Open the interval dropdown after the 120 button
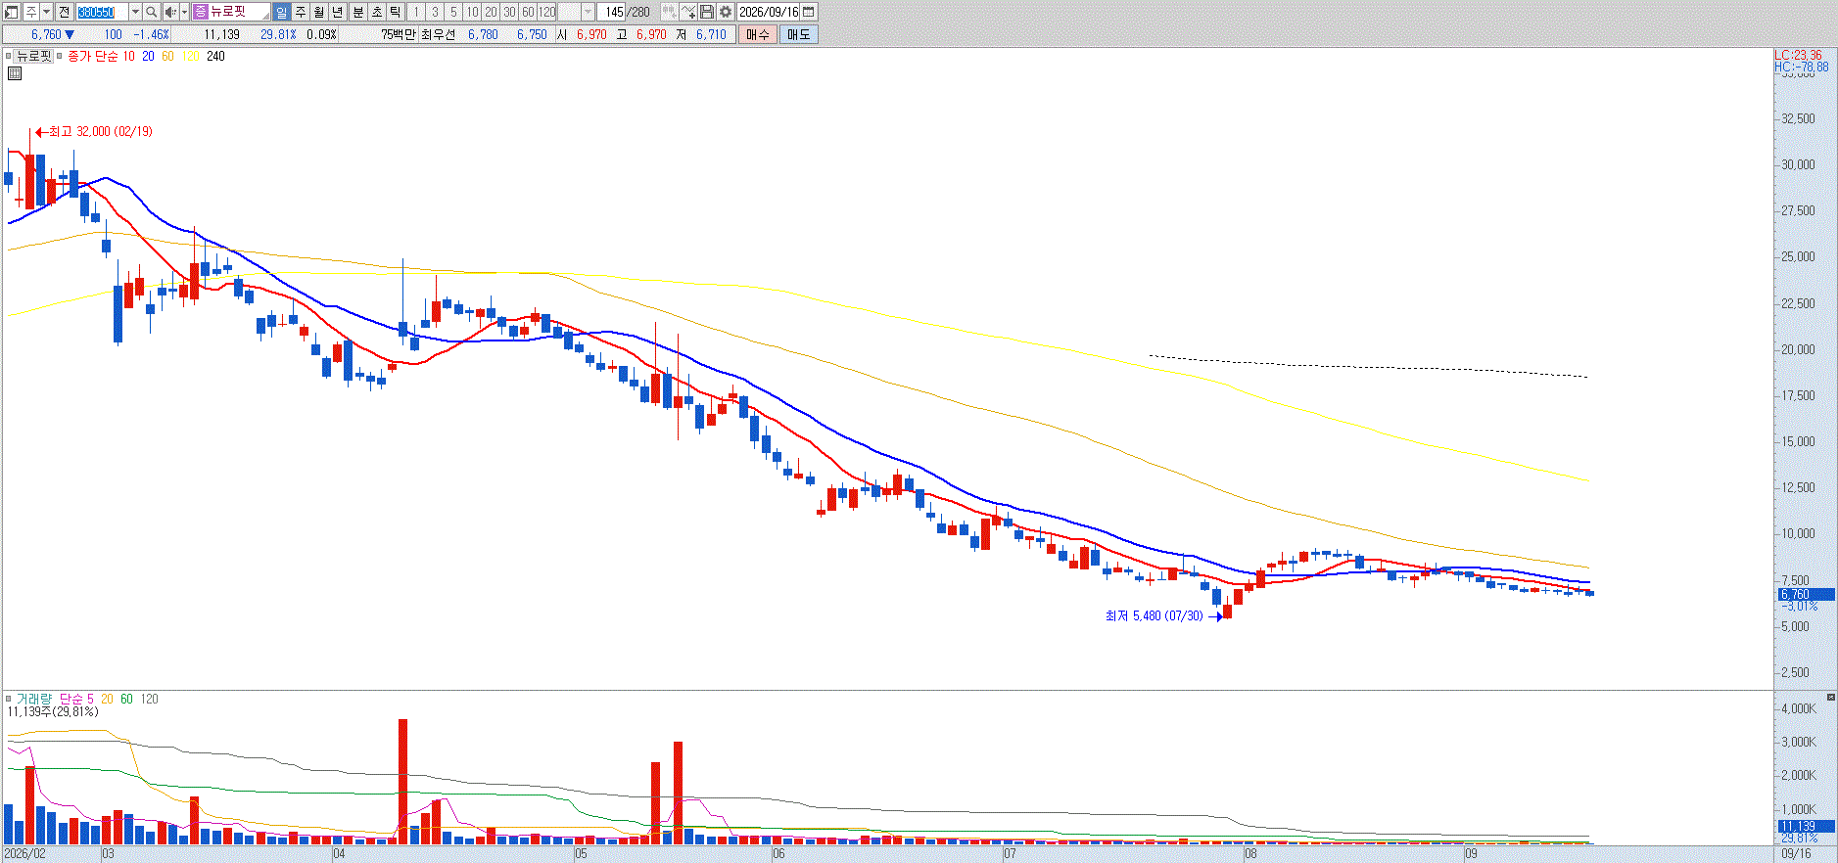Image resolution: width=1838 pixels, height=863 pixels. click(x=588, y=12)
